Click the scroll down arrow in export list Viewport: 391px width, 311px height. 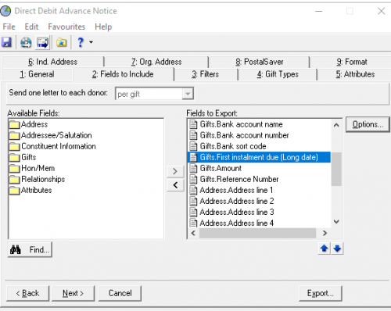click(336, 222)
